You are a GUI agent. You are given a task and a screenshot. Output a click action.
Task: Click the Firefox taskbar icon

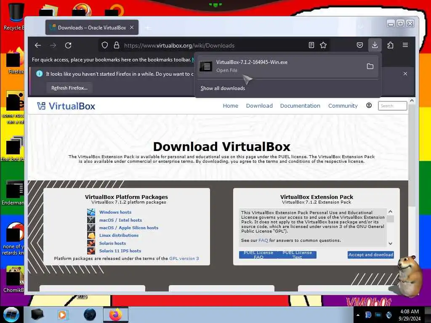click(115, 315)
